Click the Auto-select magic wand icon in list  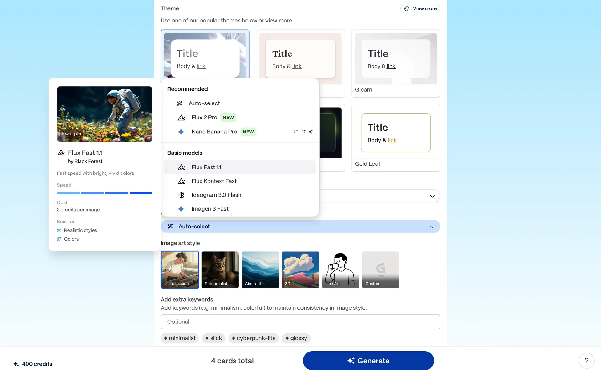(179, 103)
